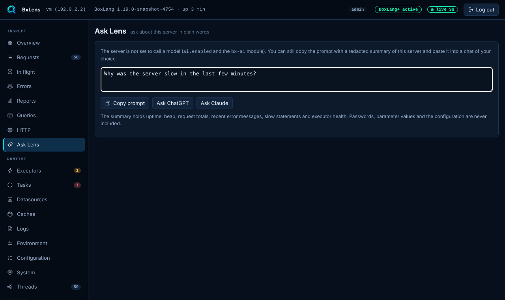Image resolution: width=505 pixels, height=300 pixels.
Task: Click the 'ai.enabled' code text
Action: coord(197,51)
